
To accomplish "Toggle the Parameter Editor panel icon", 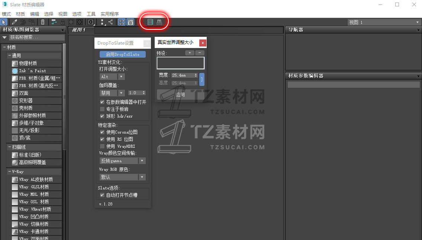I will (x=131, y=22).
